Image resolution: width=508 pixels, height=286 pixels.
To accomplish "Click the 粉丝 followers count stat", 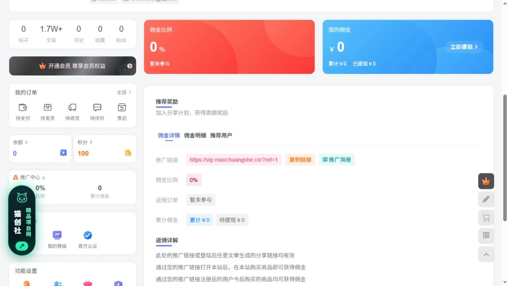I will click(121, 34).
